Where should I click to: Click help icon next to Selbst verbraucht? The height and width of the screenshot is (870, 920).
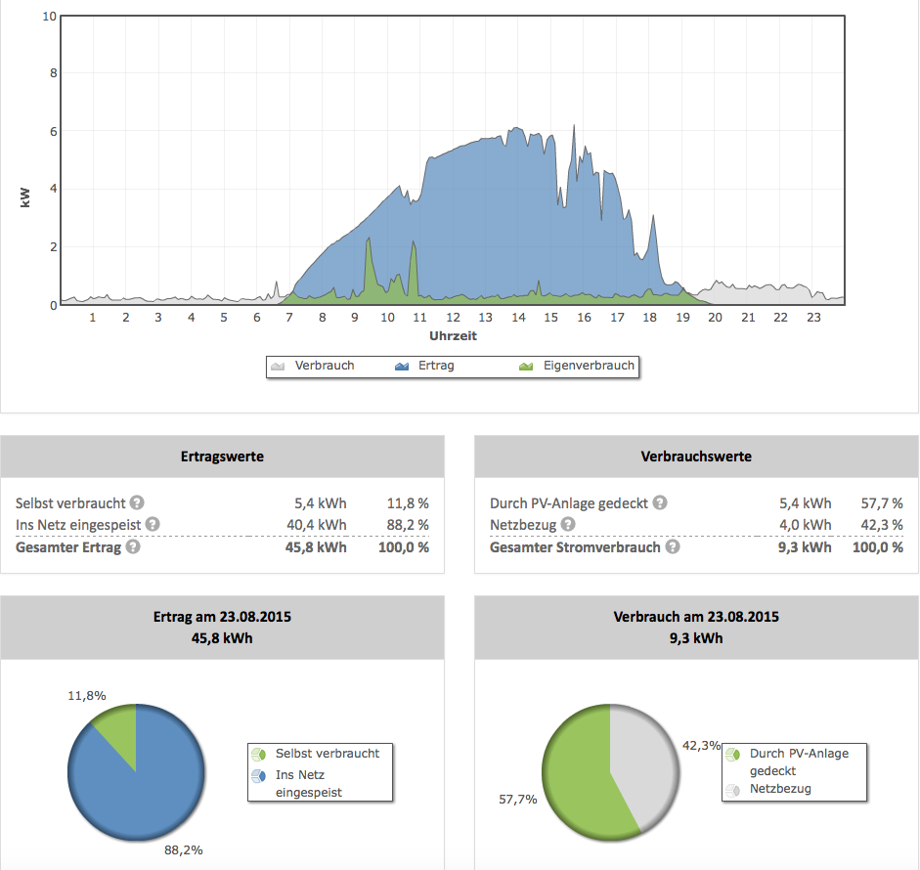click(138, 503)
